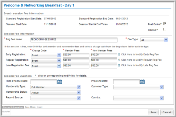Focus the Reg Fee Name text field
The height and width of the screenshot is (117, 176).
[x=74, y=40]
